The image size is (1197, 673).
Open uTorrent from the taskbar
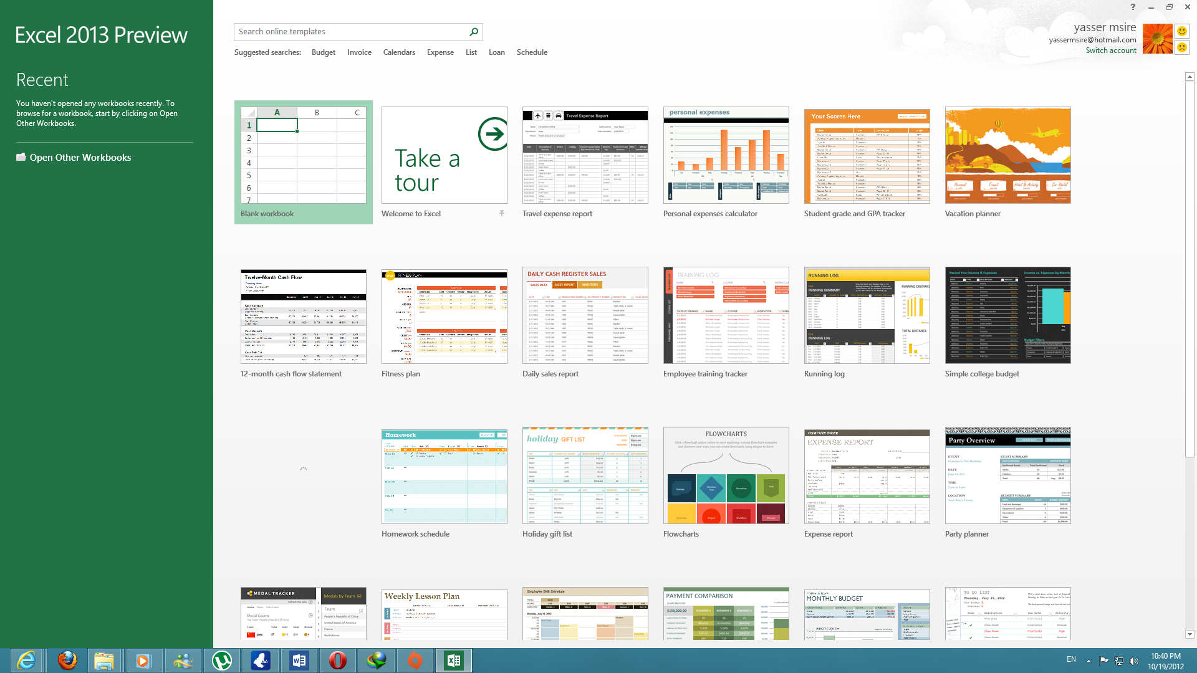tap(222, 661)
